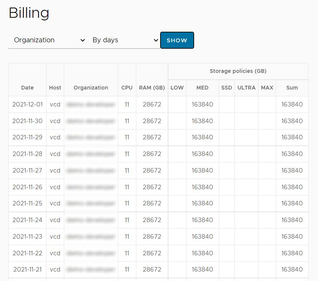Select the 2021-11-30 date cell
The width and height of the screenshot is (318, 281).
[x=27, y=121]
